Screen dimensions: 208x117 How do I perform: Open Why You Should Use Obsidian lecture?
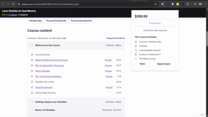[x=48, y=76]
